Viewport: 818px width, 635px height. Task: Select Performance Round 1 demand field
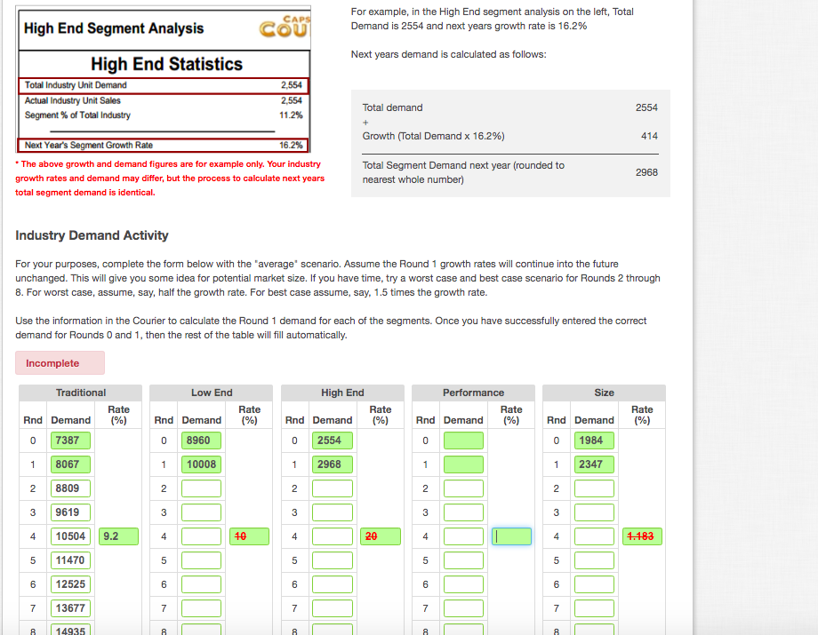point(463,464)
